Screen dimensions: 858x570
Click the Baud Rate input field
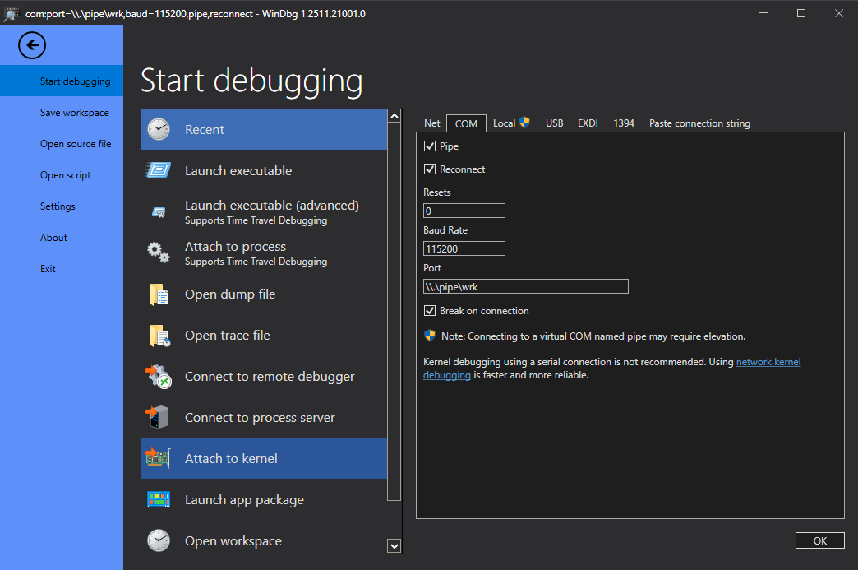click(x=464, y=248)
